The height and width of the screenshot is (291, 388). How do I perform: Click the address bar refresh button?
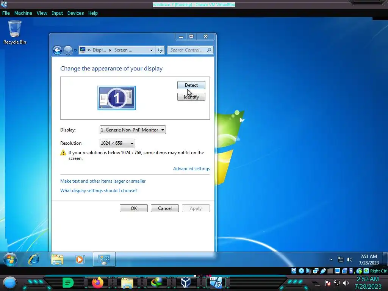pyautogui.click(x=160, y=50)
